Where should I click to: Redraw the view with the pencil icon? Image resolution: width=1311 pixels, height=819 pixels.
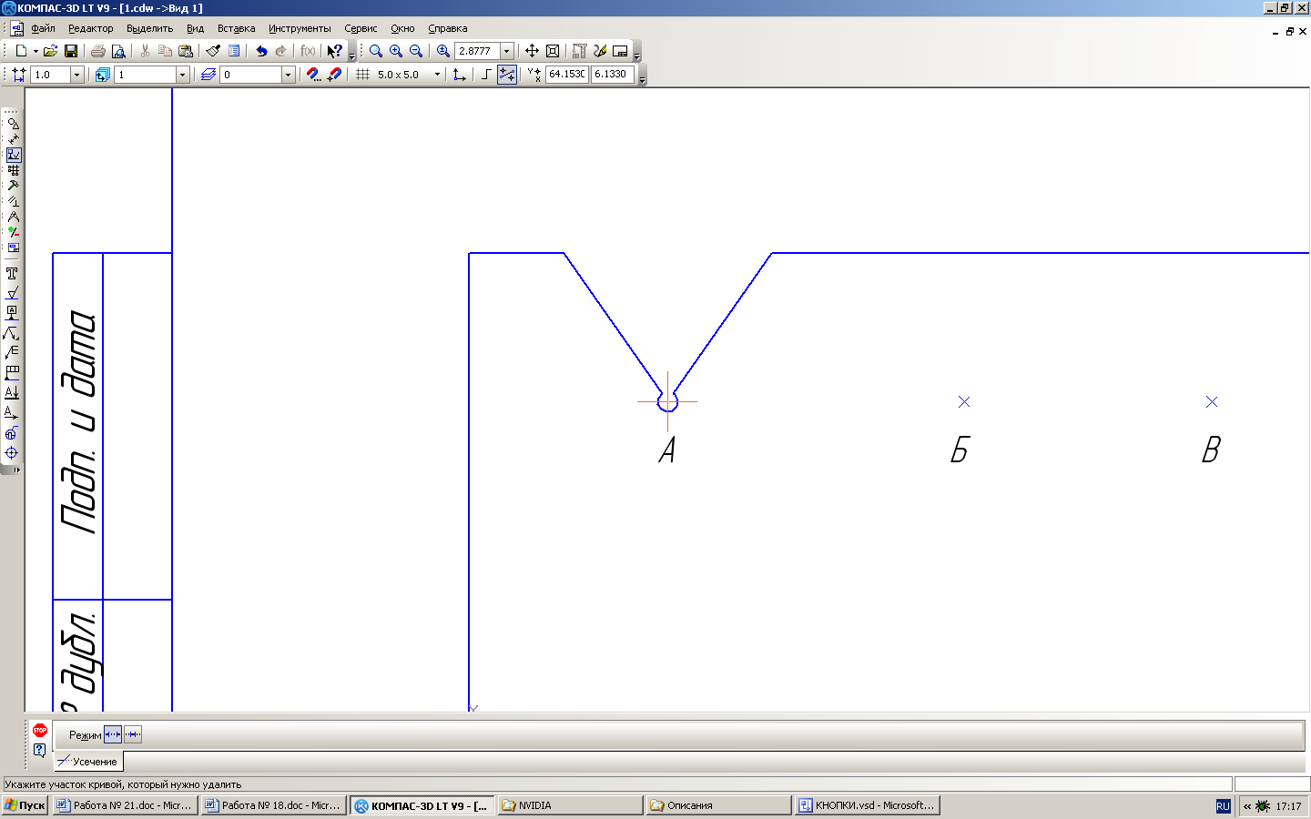(600, 51)
